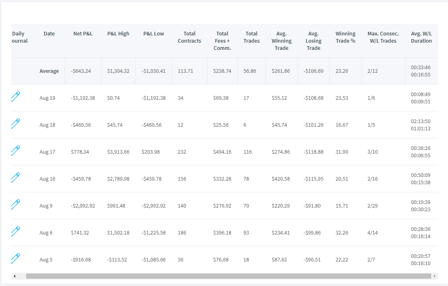Click Aug 6 fees $396.18

tap(222, 233)
